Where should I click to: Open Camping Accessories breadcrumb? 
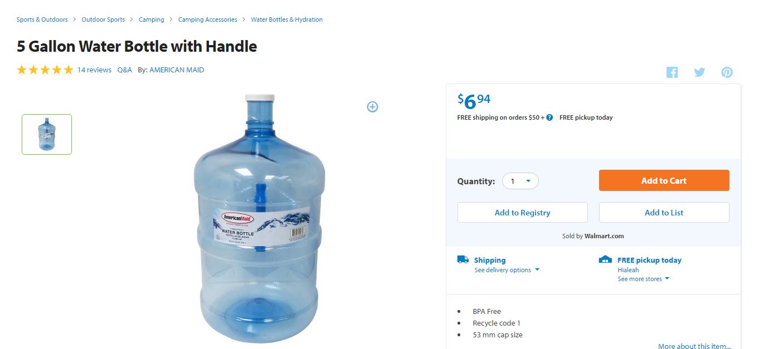(x=207, y=19)
